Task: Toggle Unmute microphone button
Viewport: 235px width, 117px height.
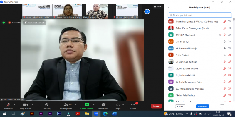Action: tap(8, 105)
